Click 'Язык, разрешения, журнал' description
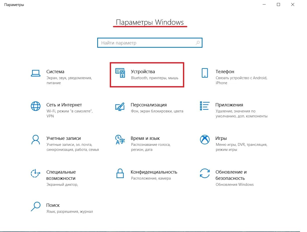This screenshot has height=232, width=307. tap(70, 212)
